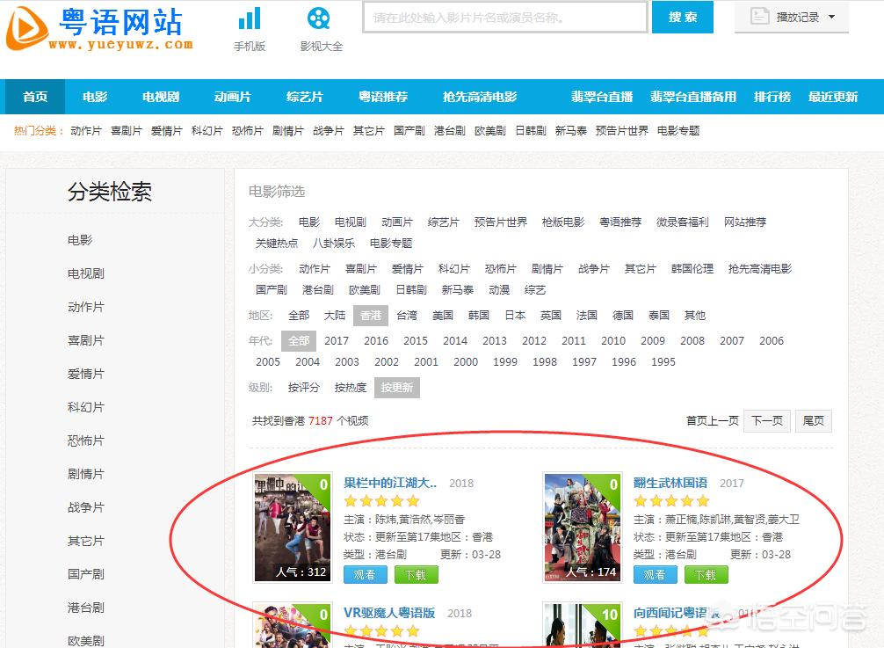Click the 粤语网站 logo icon
Viewport: 884px width, 648px height.
pos(26,28)
